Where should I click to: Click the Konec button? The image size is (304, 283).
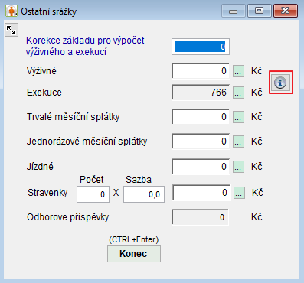click(134, 253)
